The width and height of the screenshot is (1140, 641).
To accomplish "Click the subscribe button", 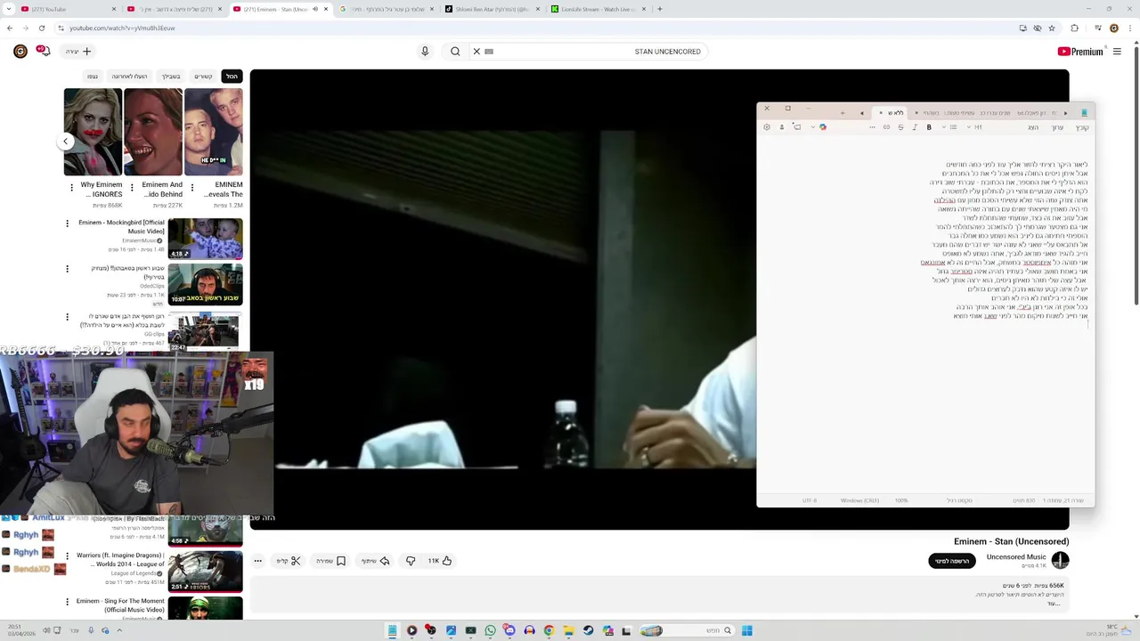I will pos(952,561).
